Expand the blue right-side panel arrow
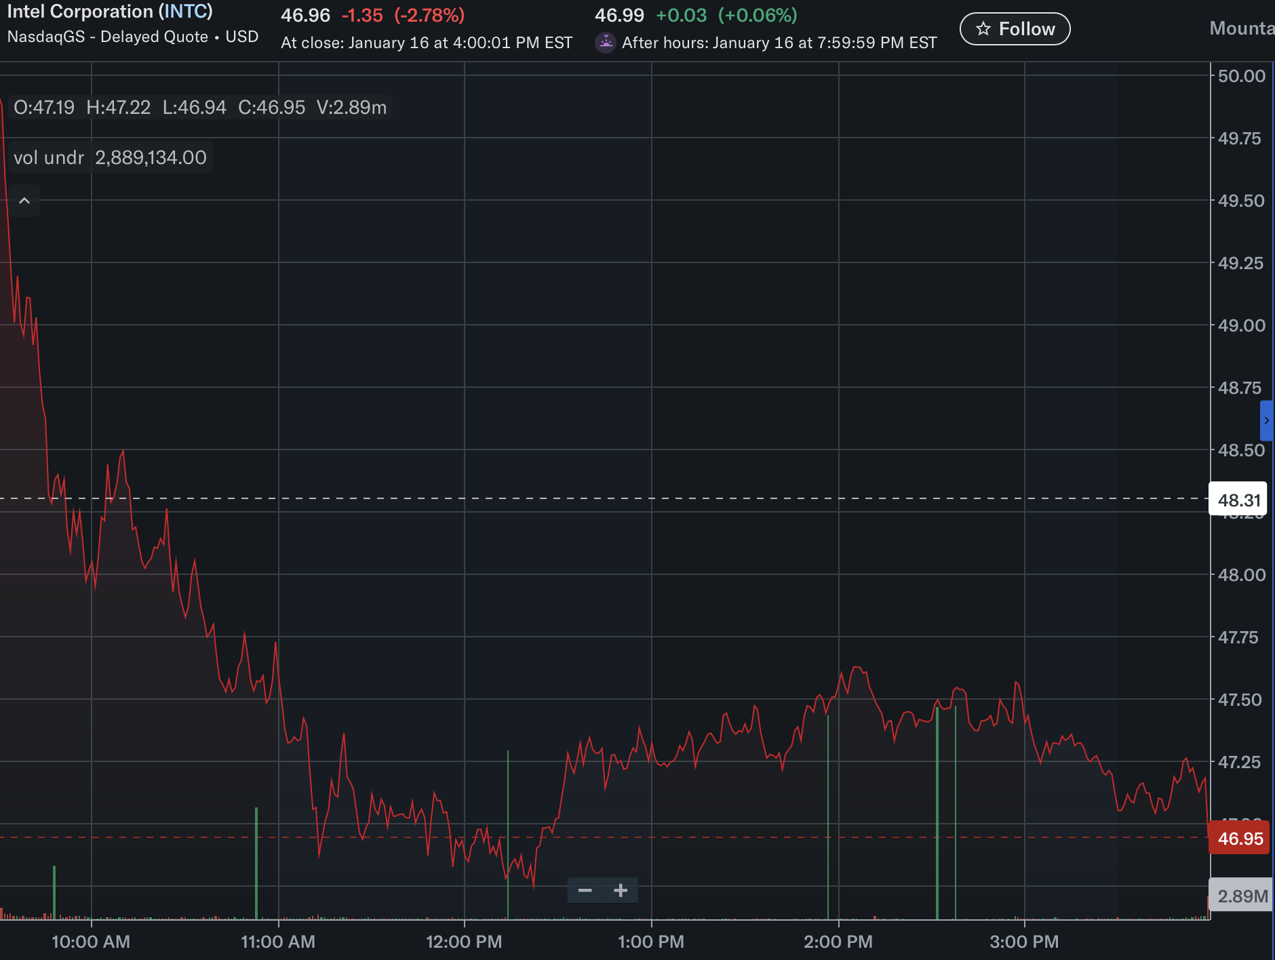 coord(1266,420)
